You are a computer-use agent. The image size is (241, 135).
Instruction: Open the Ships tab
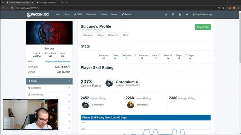point(101,35)
